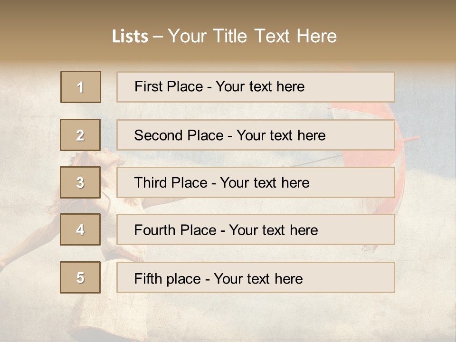Click the number 4 box

pos(80,229)
